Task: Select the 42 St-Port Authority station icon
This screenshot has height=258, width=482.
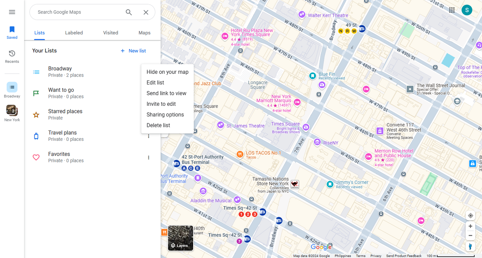Action: coord(177,163)
